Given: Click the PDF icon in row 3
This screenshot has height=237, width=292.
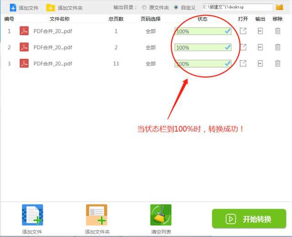Looking at the screenshot, I should (x=24, y=63).
